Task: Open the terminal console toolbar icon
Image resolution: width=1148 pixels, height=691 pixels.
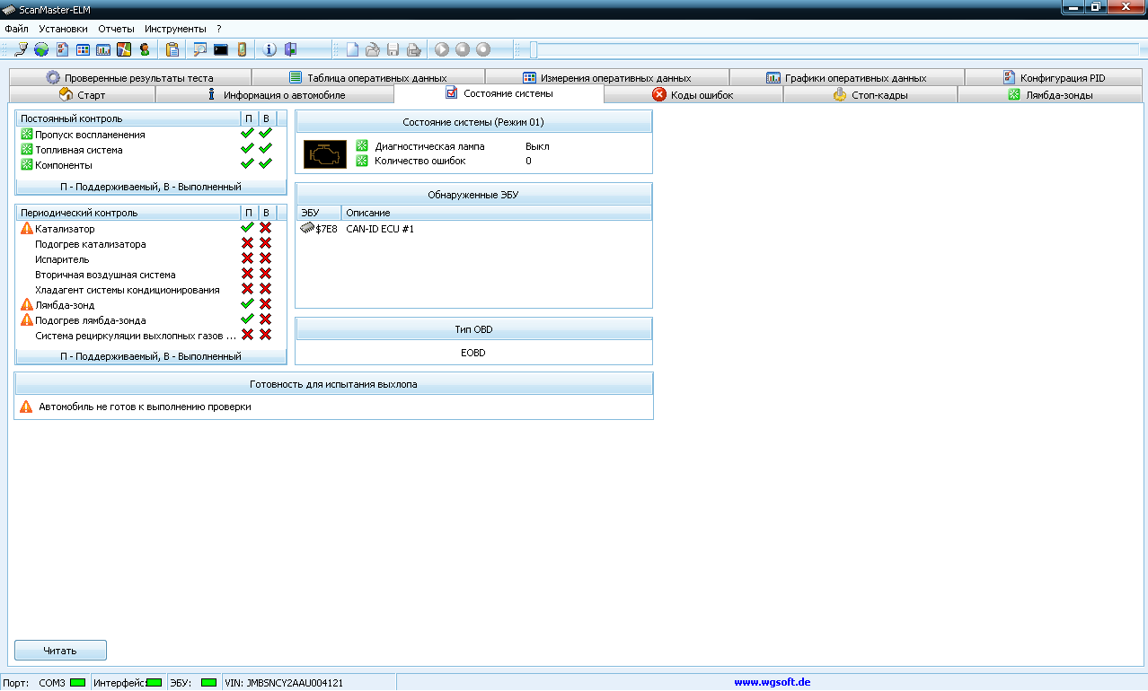Action: tap(220, 49)
